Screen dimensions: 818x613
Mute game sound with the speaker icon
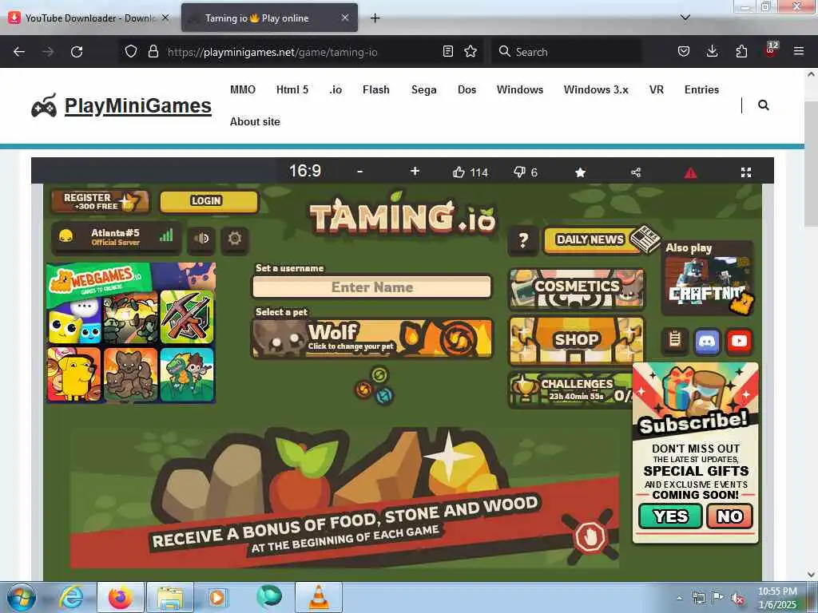(202, 239)
